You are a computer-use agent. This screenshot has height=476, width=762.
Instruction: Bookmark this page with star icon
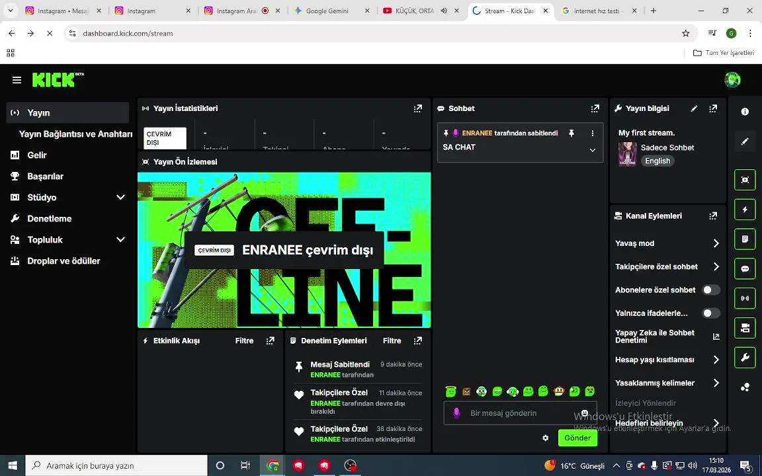[686, 33]
